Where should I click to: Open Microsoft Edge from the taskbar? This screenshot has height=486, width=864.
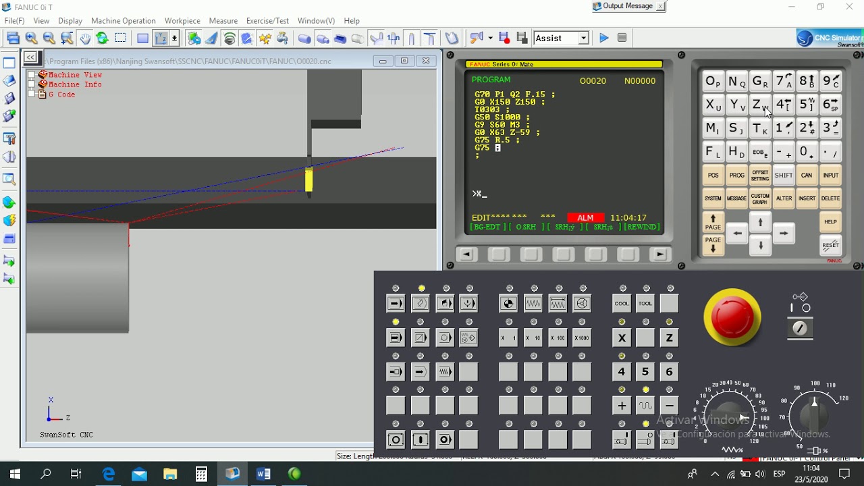pos(108,474)
